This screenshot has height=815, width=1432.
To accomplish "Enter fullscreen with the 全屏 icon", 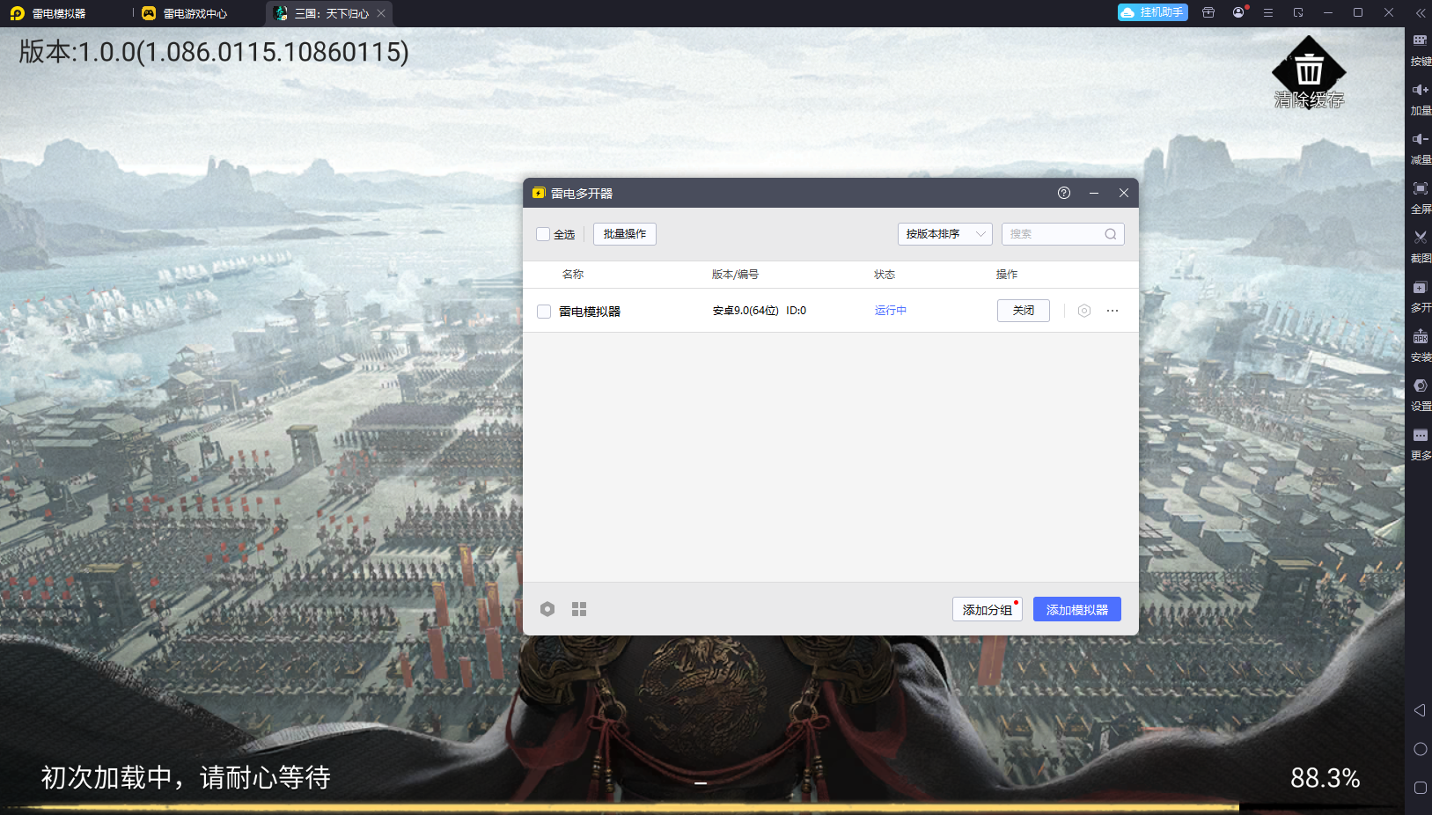I will pyautogui.click(x=1420, y=189).
